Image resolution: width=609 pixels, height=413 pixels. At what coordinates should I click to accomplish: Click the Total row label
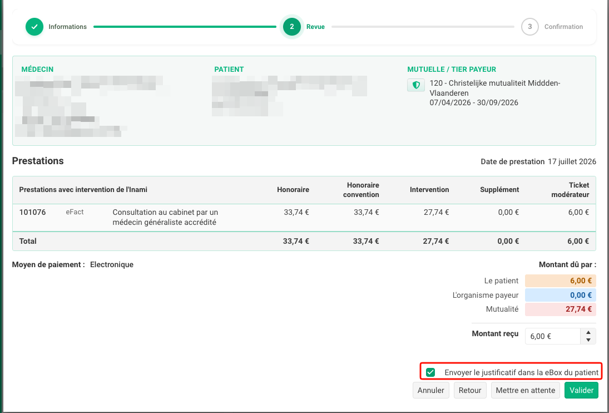click(x=28, y=241)
